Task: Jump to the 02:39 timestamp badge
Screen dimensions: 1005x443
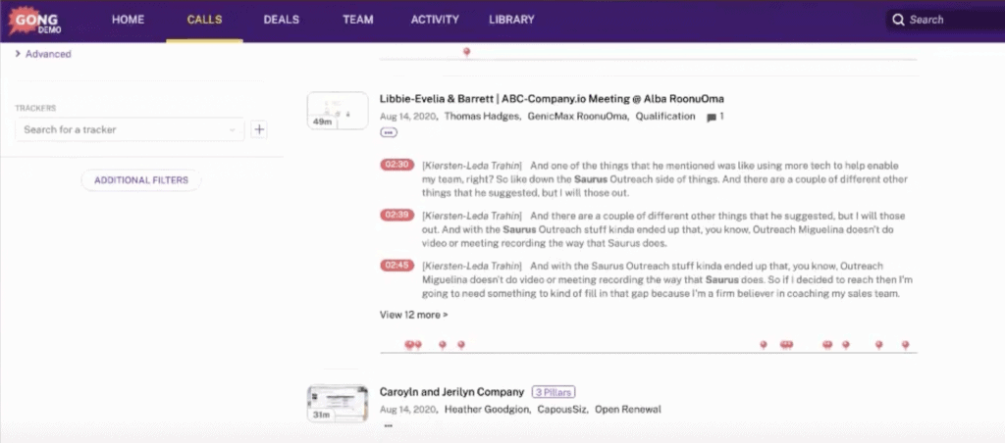Action: point(397,215)
